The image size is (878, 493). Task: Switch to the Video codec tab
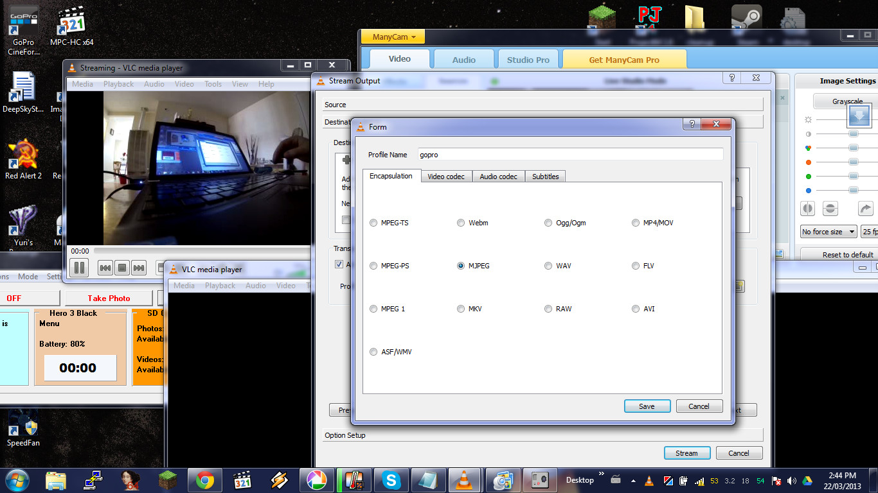pyautogui.click(x=446, y=177)
